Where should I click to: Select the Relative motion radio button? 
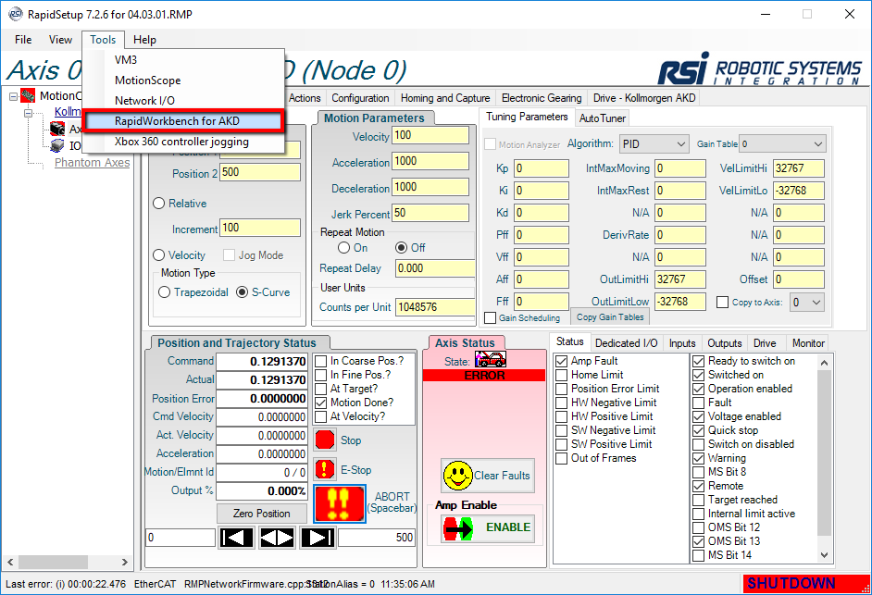point(159,204)
